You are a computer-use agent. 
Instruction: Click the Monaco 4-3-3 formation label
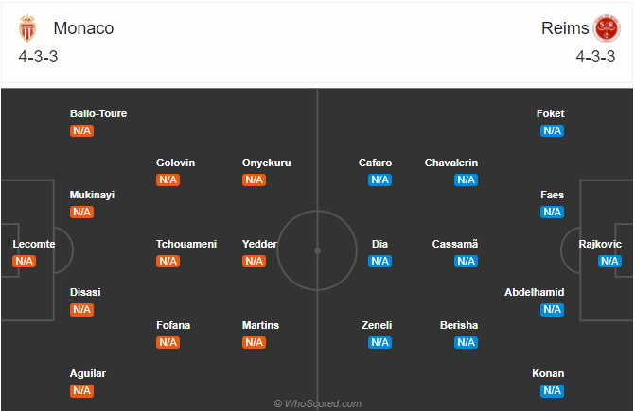click(38, 57)
